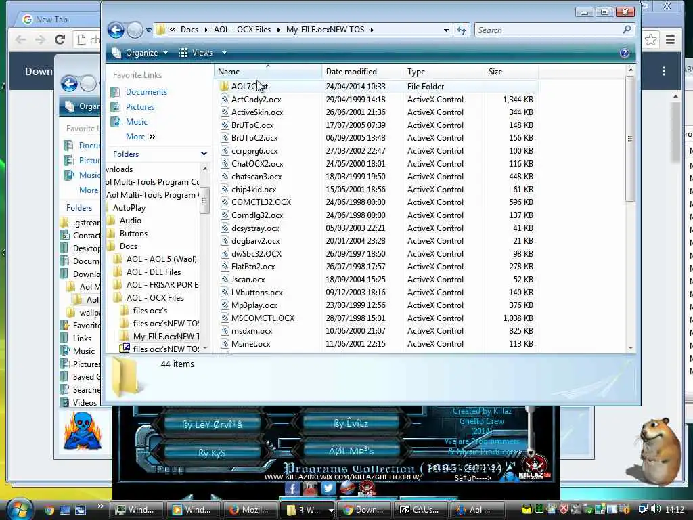Open the Mozilla taskbar button
The height and width of the screenshot is (520, 693).
[249, 510]
